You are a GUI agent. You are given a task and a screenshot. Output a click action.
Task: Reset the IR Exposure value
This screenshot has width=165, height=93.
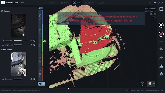pyautogui.click(x=31, y=41)
